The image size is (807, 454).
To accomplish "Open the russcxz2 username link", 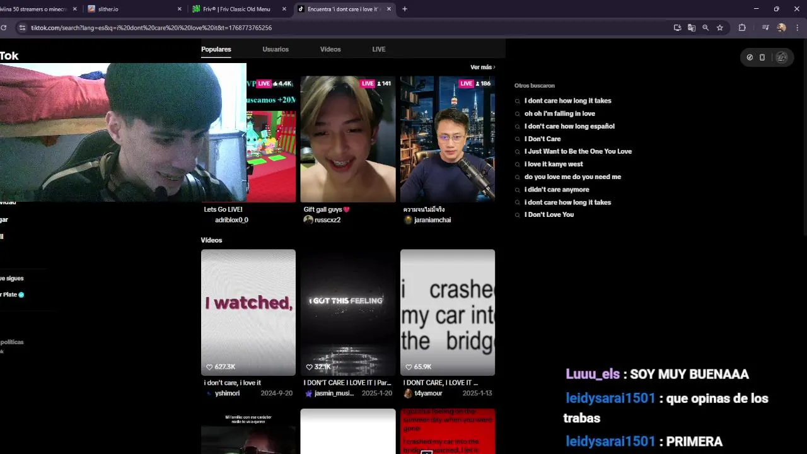I will (328, 220).
